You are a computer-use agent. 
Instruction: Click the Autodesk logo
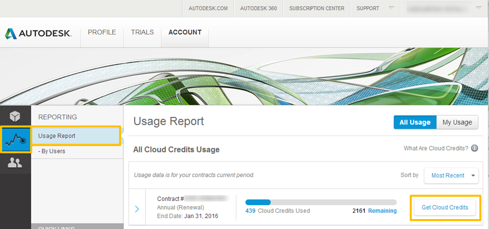38,33
